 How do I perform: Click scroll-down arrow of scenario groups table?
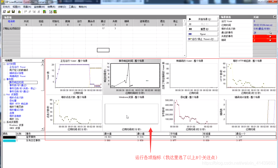184,55
